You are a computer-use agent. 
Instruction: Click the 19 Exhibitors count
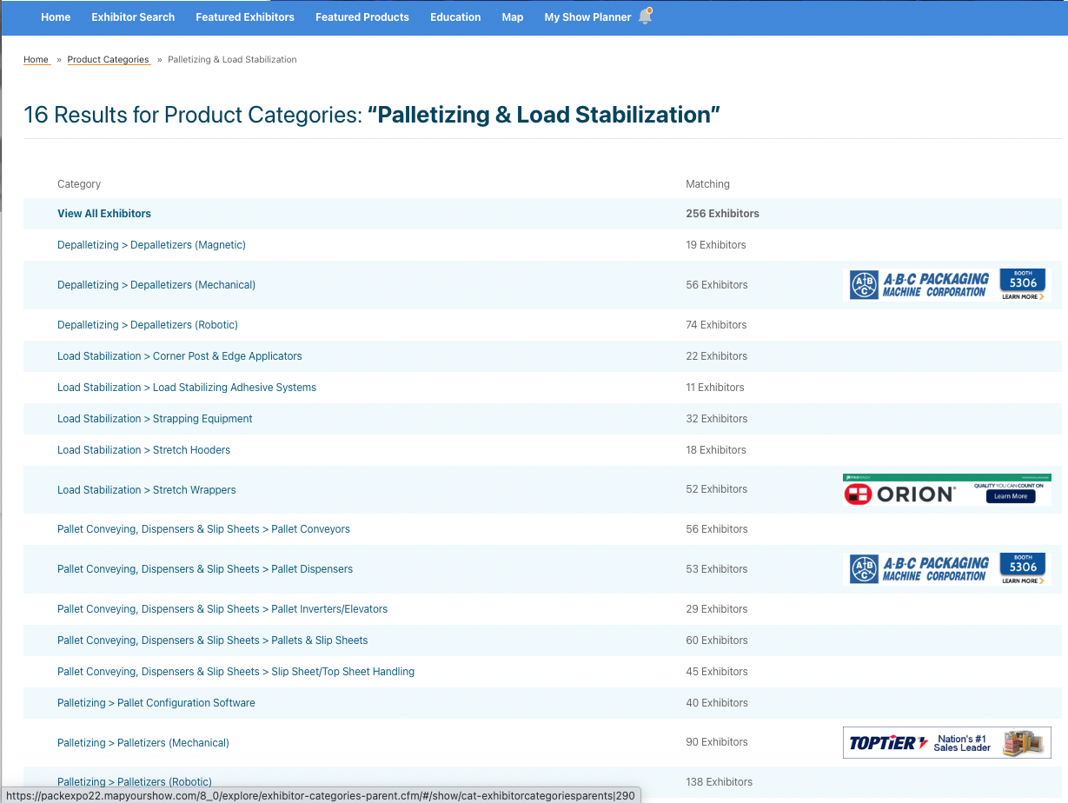(716, 244)
